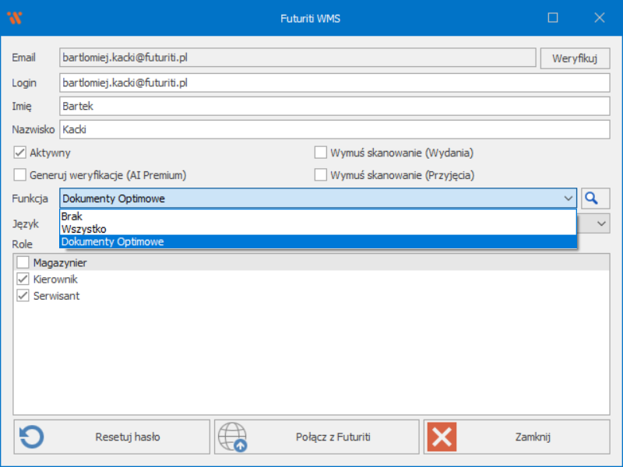Check Wymuś skanowanie (Przyjęcia) option
This screenshot has width=623, height=467.
[320, 175]
